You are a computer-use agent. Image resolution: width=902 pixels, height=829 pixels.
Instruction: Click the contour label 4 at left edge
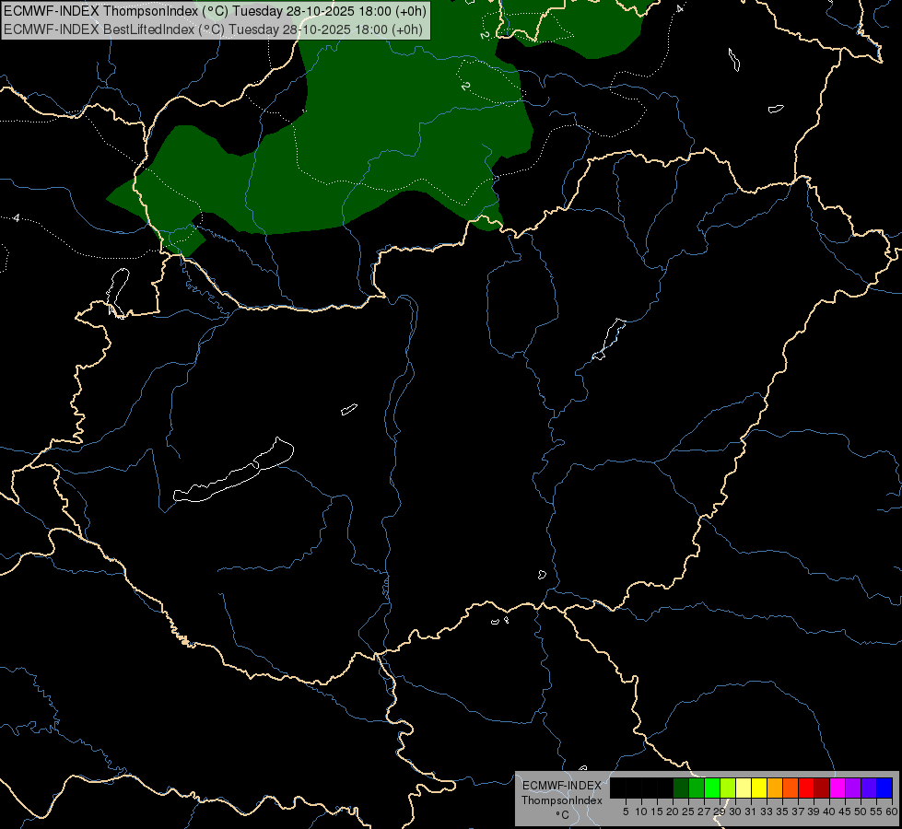pos(17,218)
